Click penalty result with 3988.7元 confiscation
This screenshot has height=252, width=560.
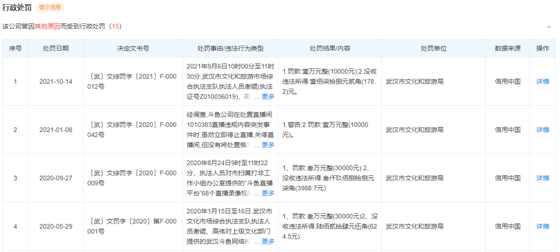coord(330,178)
